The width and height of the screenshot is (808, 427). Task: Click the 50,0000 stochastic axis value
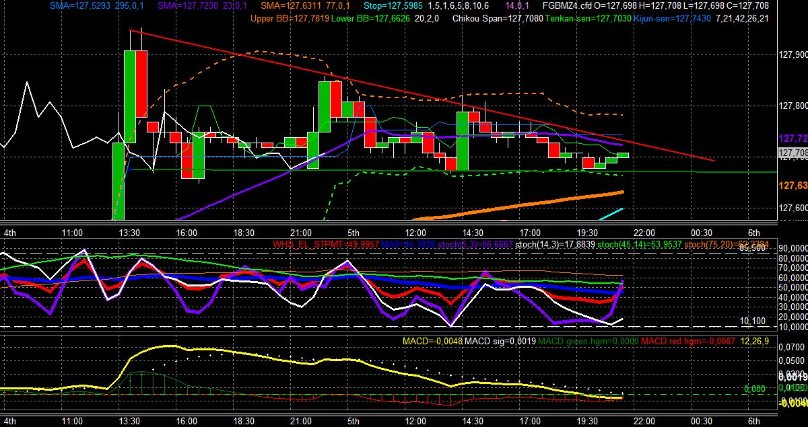pos(793,287)
